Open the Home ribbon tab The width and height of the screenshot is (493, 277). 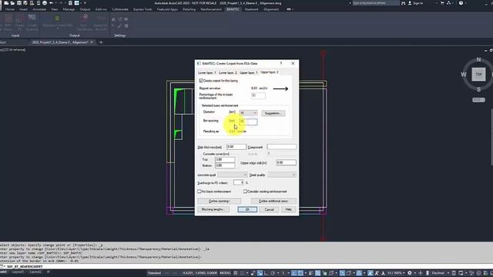pyautogui.click(x=10, y=9)
